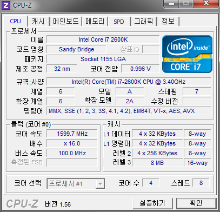The height and width of the screenshot is (212, 220).
Task: Click the Socket 1155 LGA package value
Action: pos(103,59)
